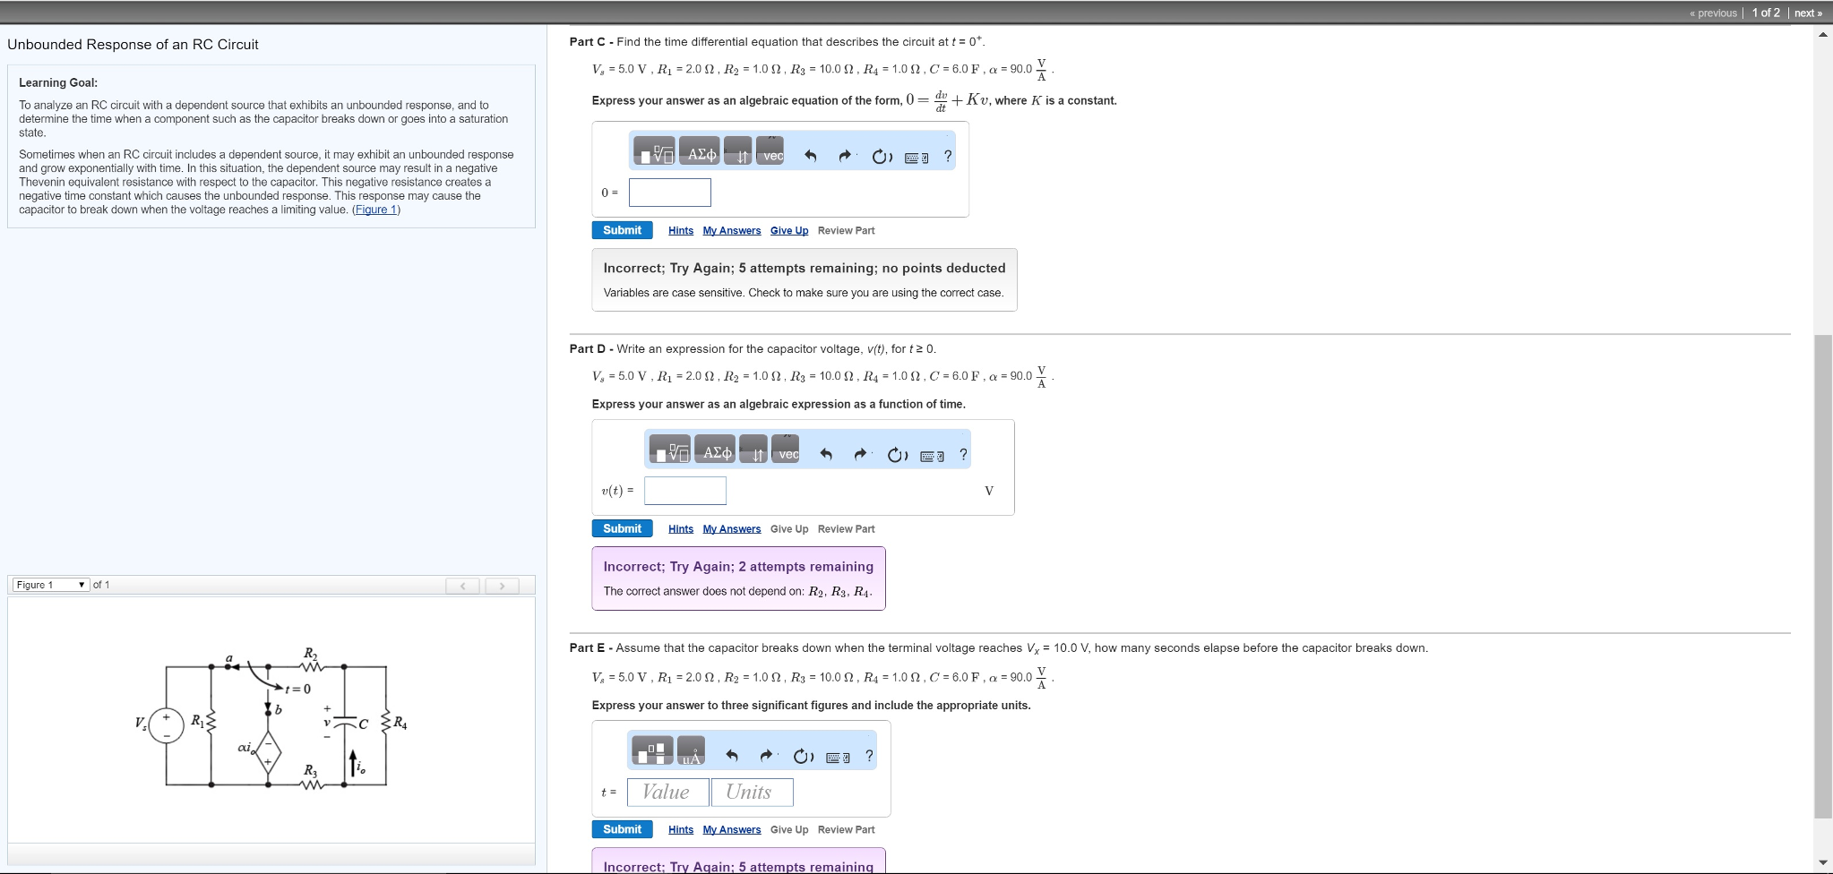Click Give Up under Part C
The width and height of the screenshot is (1833, 874).
tap(788, 230)
